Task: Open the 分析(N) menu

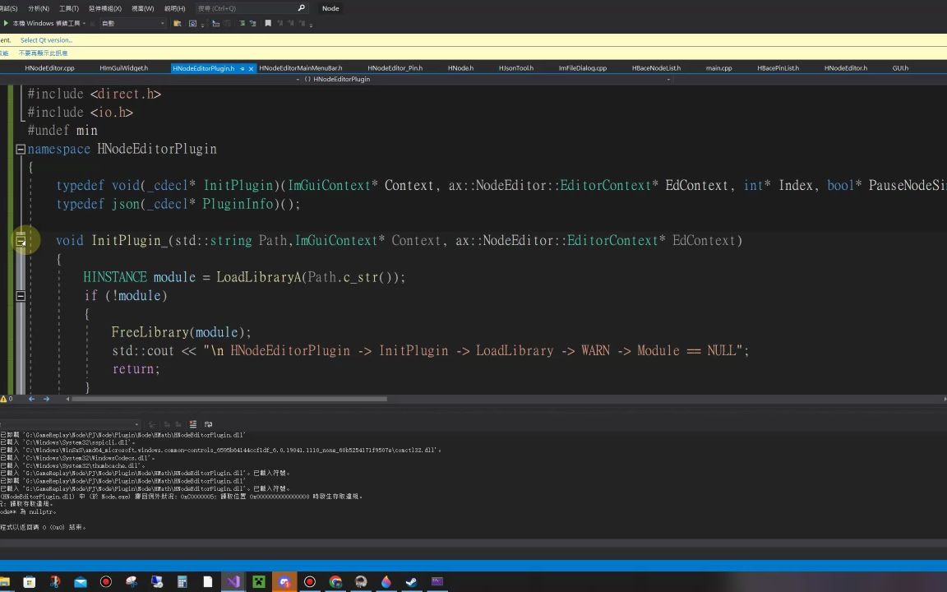Action: tap(39, 8)
